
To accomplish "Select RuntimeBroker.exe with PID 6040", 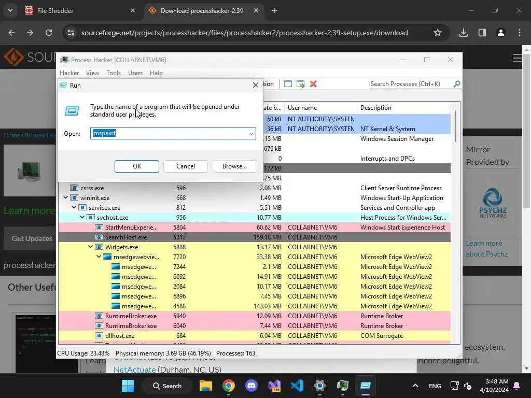I will [254, 326].
